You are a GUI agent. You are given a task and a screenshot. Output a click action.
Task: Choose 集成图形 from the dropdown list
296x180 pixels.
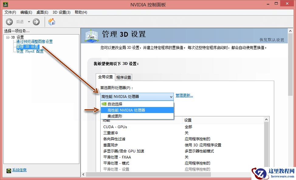coord(137,116)
